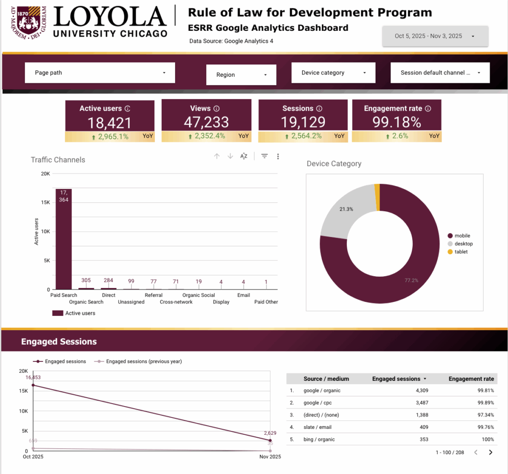Sort table by Engaged sessions column

pos(396,379)
